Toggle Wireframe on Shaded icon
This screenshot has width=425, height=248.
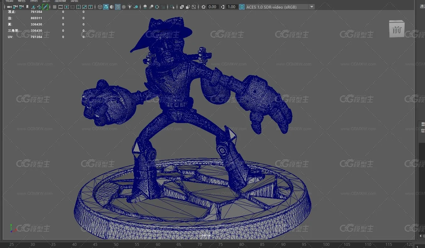[118, 7]
